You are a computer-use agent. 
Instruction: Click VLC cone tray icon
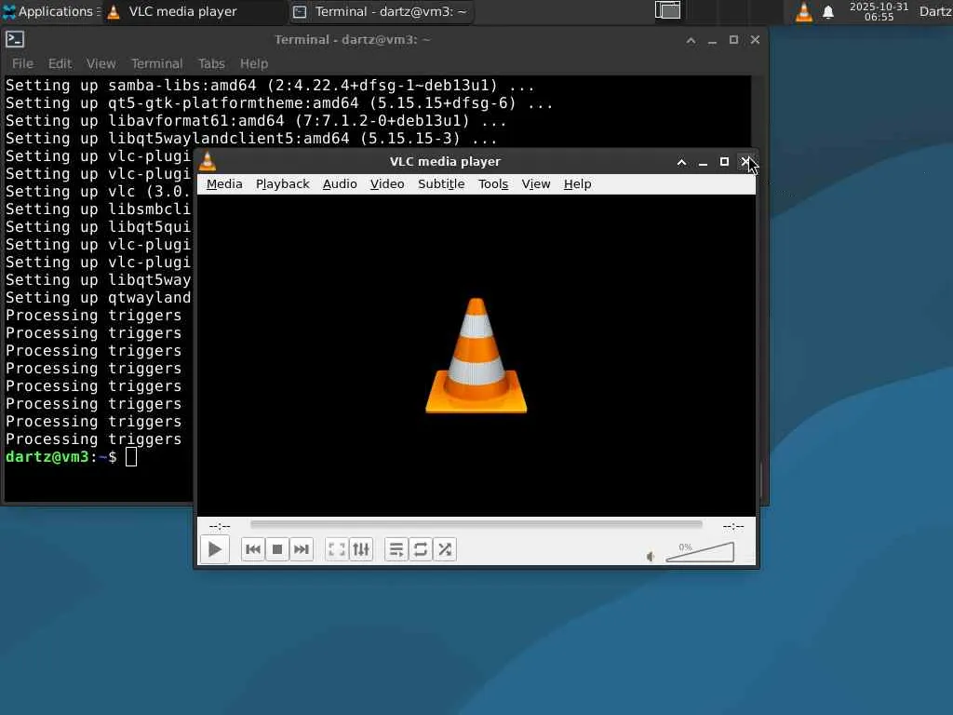coord(804,11)
